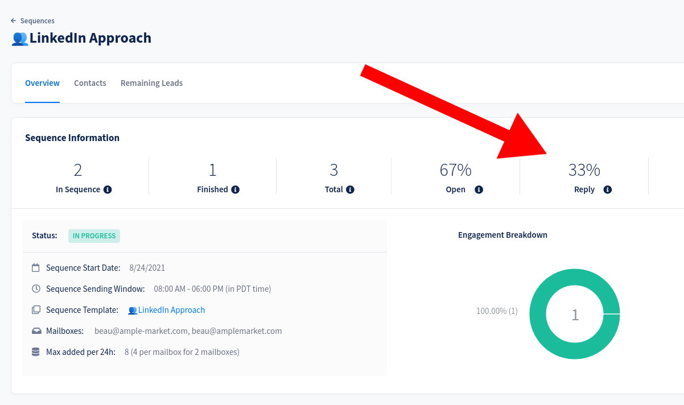Click the calendar icon for Sequence Start Date
The image size is (684, 405).
coord(36,267)
